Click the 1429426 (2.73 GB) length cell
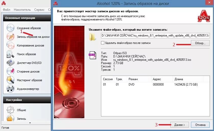 186,84
